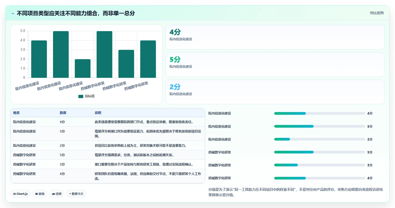This screenshot has height=208, width=395.
Task: Select the table row about 追溯关系
Action: pos(108,155)
